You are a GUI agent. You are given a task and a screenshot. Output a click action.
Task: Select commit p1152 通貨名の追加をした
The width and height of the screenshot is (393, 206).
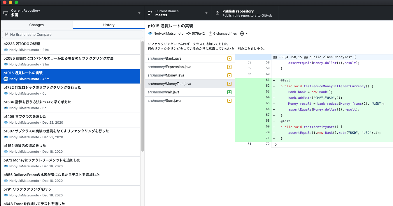point(70,149)
